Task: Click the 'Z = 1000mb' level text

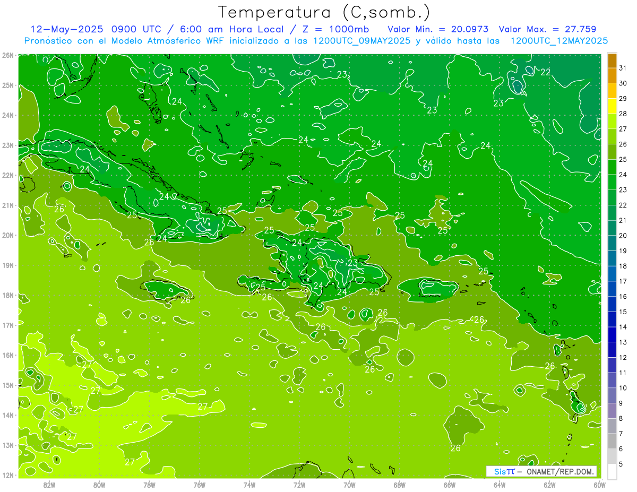Action: click(336, 29)
